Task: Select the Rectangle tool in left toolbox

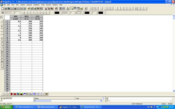Action: pyautogui.click(x=2, y=52)
